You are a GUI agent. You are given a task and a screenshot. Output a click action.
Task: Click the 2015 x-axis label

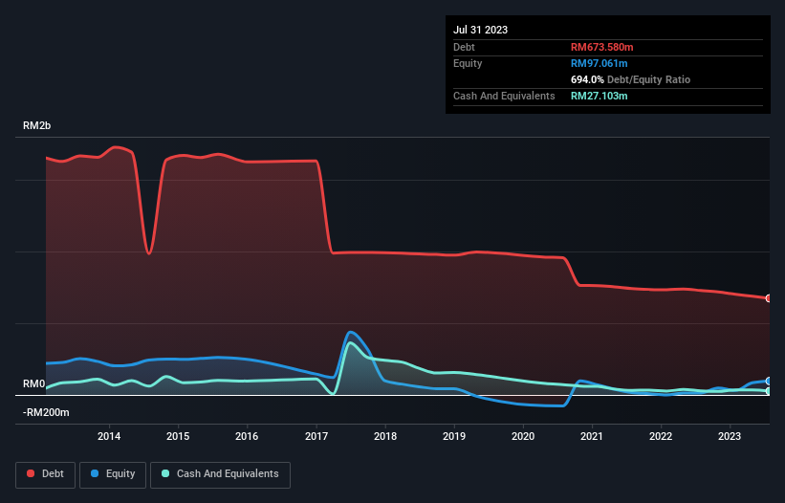click(x=178, y=436)
